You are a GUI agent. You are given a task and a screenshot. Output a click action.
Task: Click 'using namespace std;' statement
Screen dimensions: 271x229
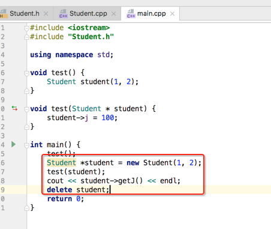pos(71,55)
